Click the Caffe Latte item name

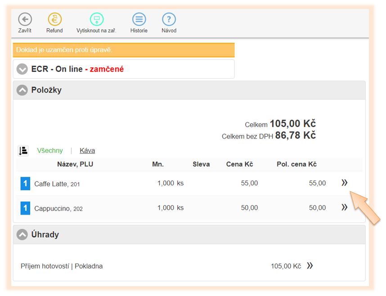[x=51, y=184]
